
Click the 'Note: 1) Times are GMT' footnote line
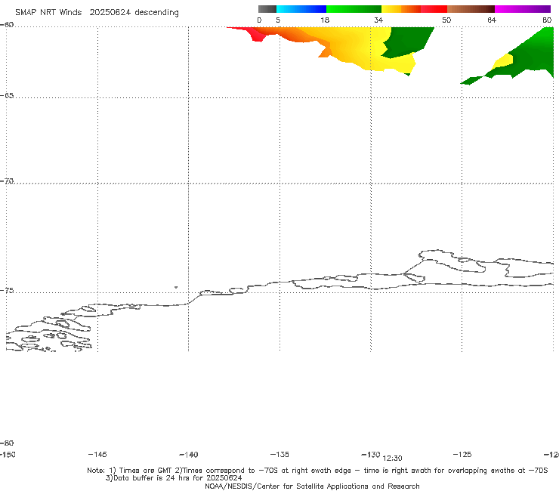click(x=317, y=471)
